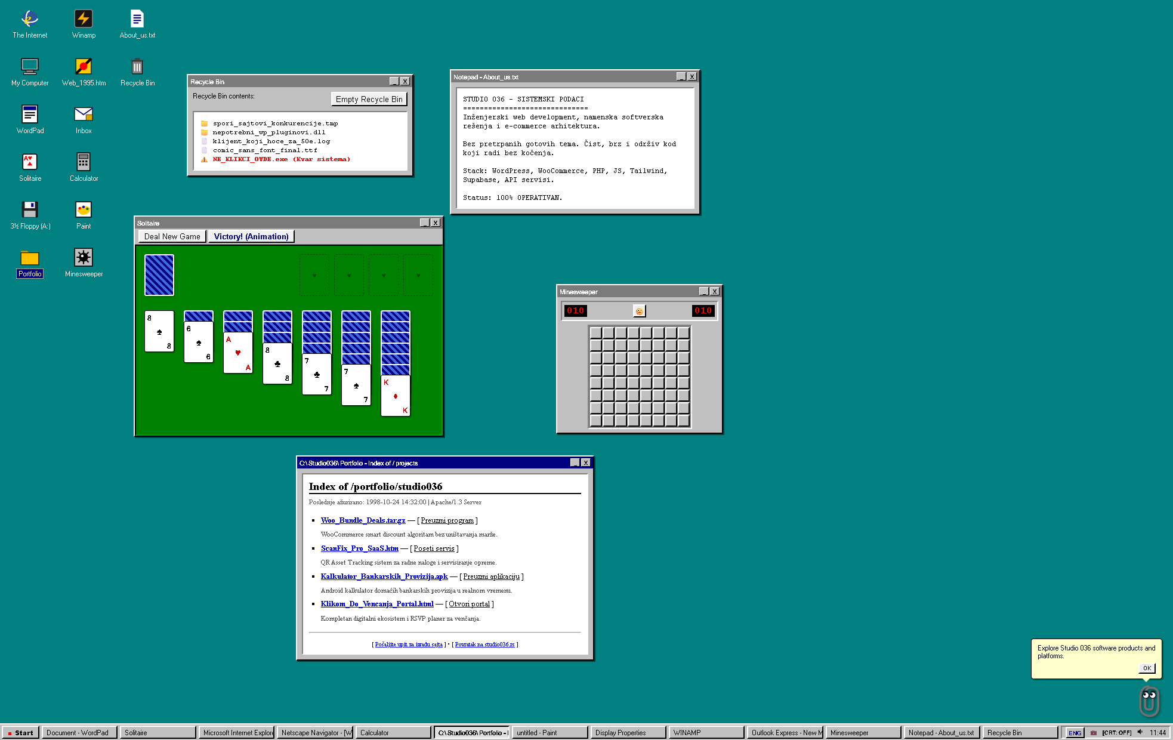Open the Start menu
The height and width of the screenshot is (740, 1173).
point(20,733)
